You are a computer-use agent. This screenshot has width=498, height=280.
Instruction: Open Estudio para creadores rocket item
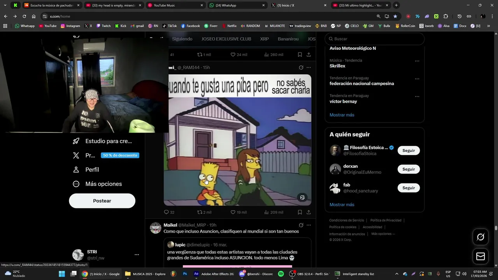click(103, 141)
